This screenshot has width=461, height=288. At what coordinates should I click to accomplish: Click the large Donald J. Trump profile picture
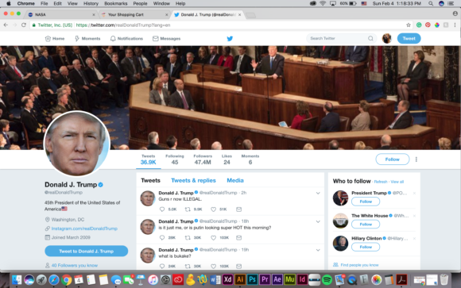pyautogui.click(x=77, y=144)
